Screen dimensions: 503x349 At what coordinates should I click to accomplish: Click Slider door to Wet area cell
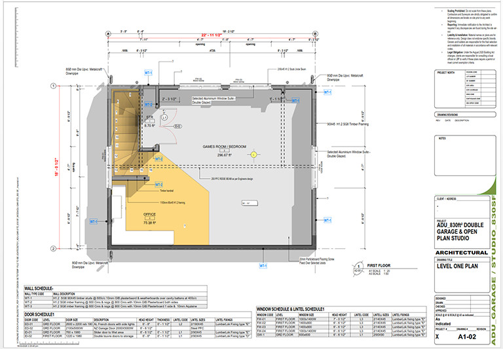(115, 333)
